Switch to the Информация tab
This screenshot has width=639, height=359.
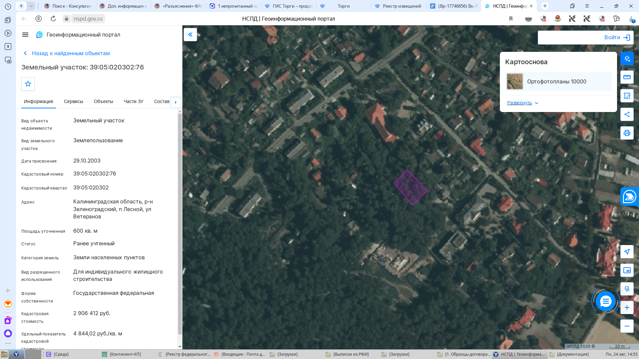click(x=39, y=101)
